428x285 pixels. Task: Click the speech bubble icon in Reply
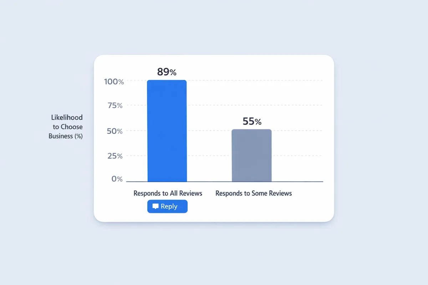pyautogui.click(x=156, y=206)
